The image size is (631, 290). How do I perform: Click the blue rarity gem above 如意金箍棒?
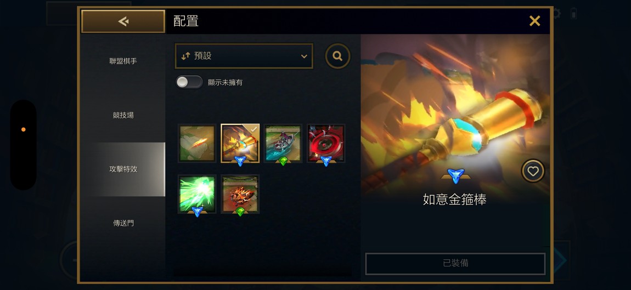coord(455,176)
